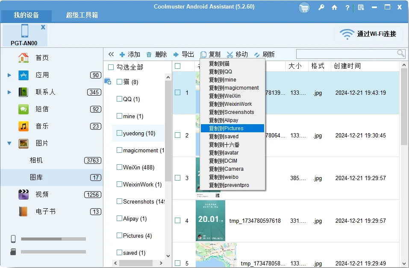Image resolution: width=409 pixels, height=268 pixels.
Task: Tick the checkbox for image row 4
Action: (178, 221)
